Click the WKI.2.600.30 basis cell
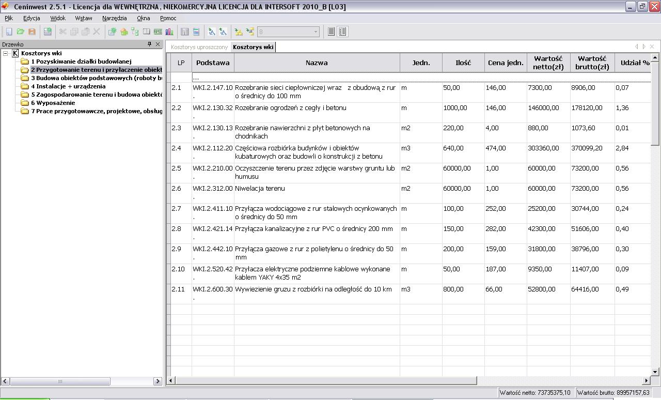 [213, 294]
